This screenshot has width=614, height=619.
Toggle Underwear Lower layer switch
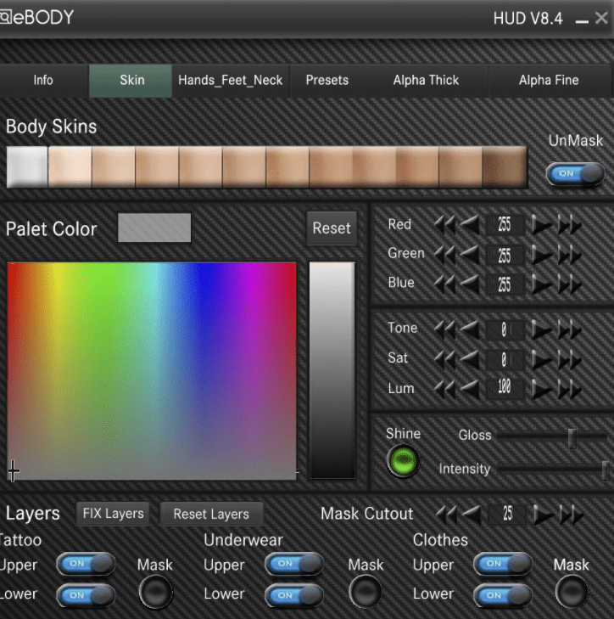[x=294, y=594]
